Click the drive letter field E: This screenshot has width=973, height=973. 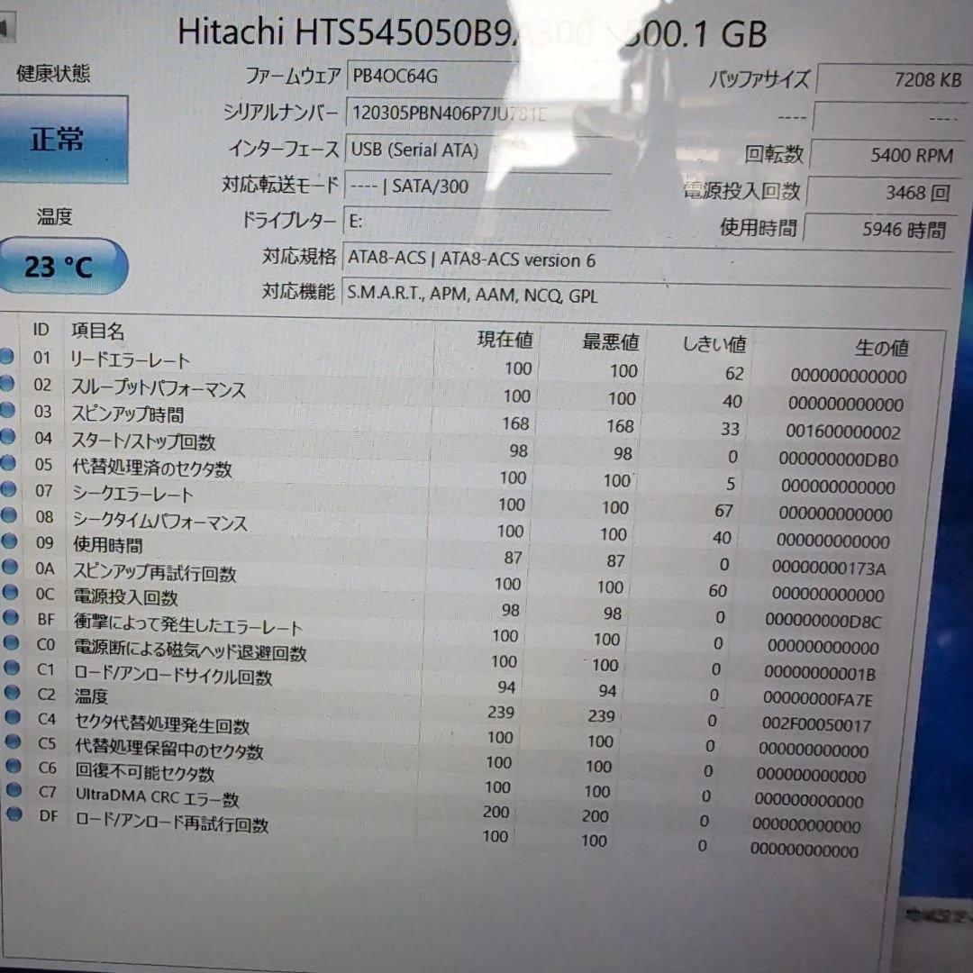pos(476,222)
